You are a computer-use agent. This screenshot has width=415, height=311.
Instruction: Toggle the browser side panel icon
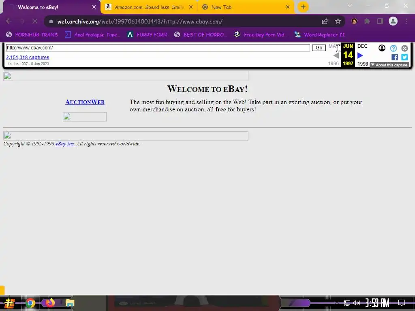tap(380, 21)
